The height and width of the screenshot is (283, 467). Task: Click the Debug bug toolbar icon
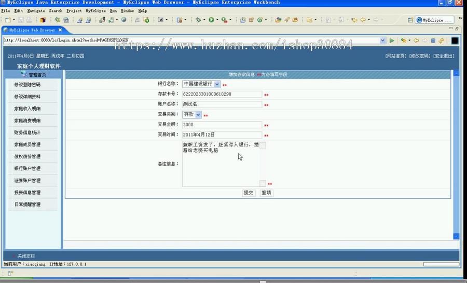point(198,20)
